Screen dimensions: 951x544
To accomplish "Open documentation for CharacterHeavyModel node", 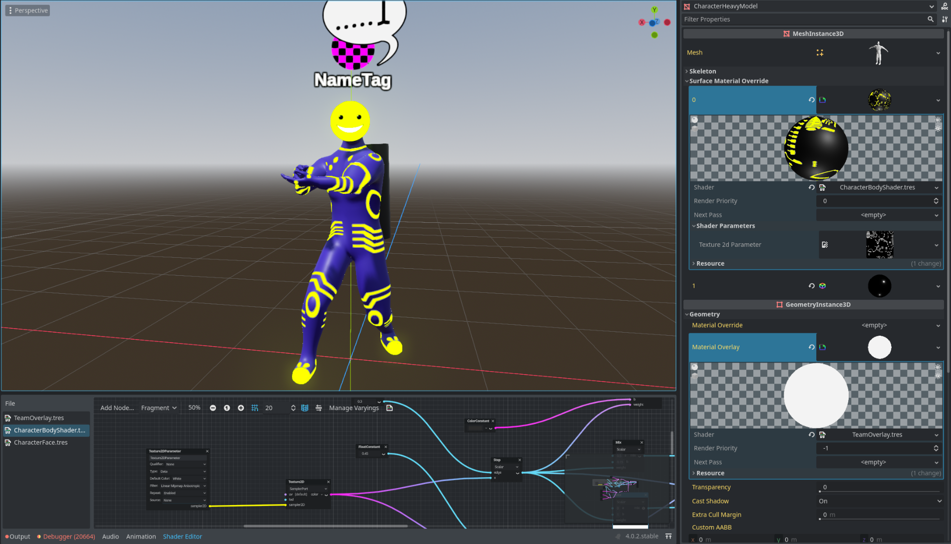I will click(x=944, y=6).
